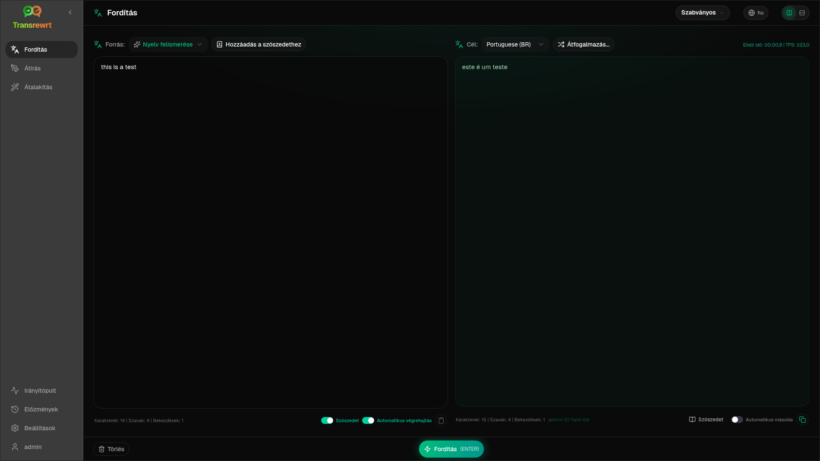Click the Törlés delete button
Screen dimensions: 820x461
(x=111, y=449)
